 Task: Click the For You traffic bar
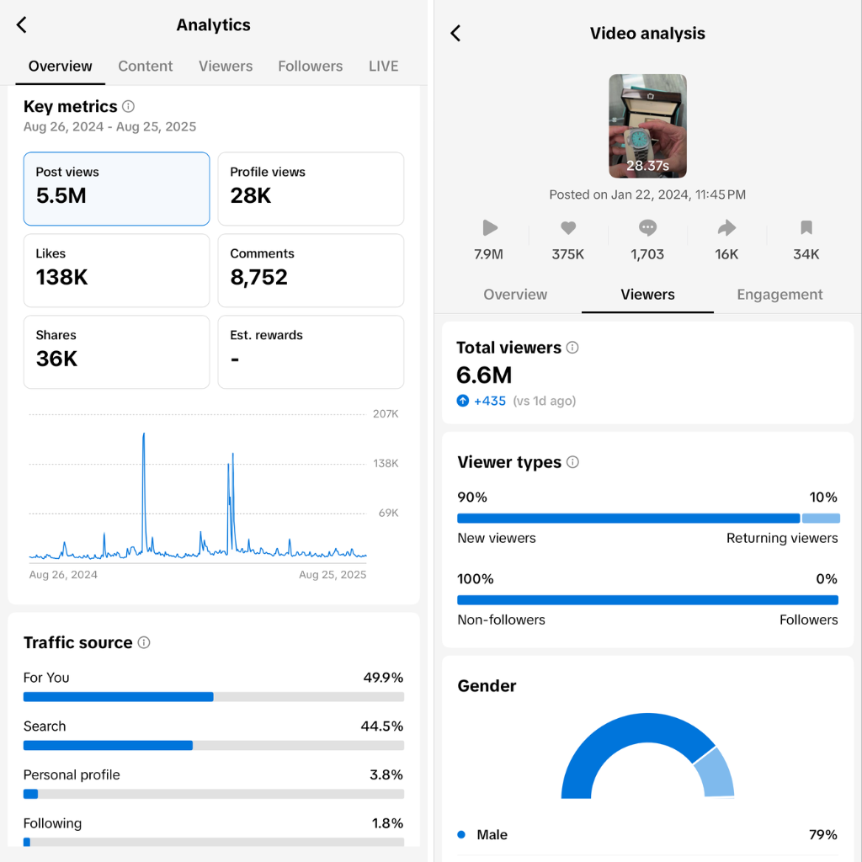(x=213, y=697)
